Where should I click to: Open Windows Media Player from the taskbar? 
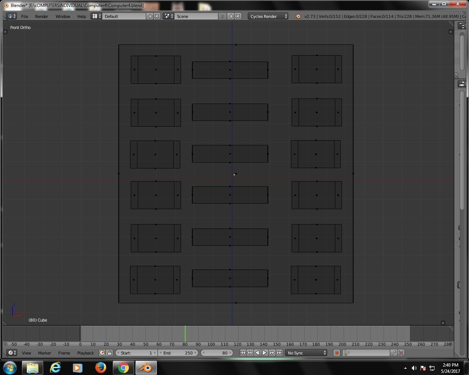[x=78, y=367]
